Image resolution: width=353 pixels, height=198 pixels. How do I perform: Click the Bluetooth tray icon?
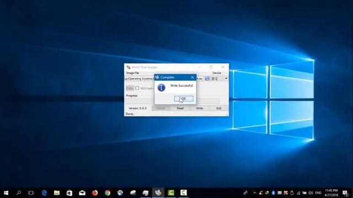coord(274,193)
